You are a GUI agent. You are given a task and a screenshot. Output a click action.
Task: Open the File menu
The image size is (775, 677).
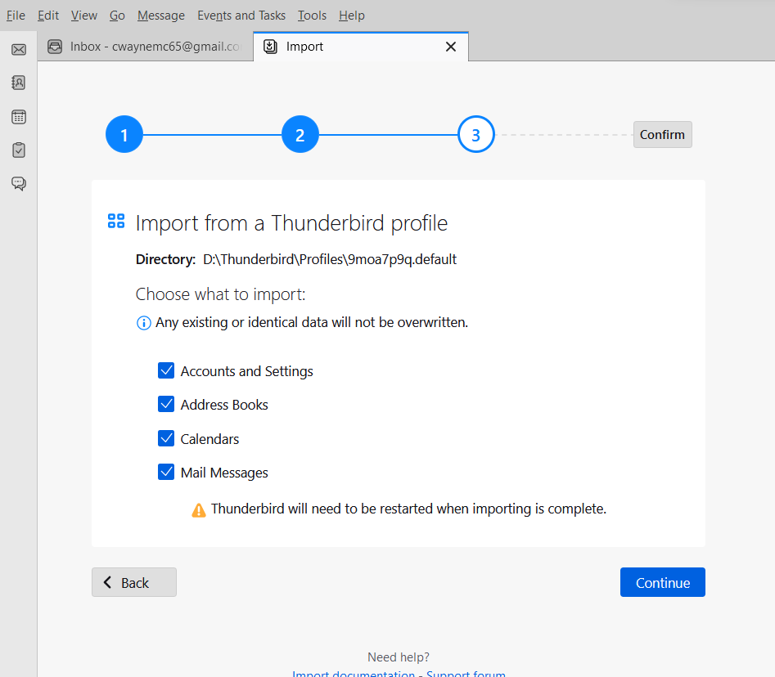coord(16,16)
